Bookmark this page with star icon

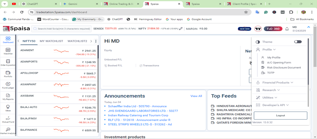[246, 12]
